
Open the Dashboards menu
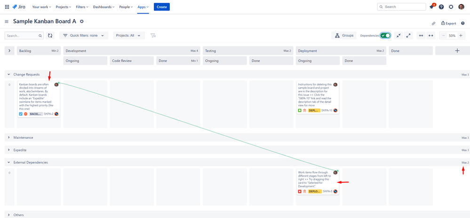pos(104,7)
